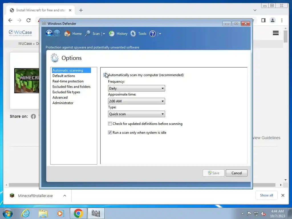Open MinecraftInstaller.exe download item
The width and height of the screenshot is (292, 219).
(35, 196)
